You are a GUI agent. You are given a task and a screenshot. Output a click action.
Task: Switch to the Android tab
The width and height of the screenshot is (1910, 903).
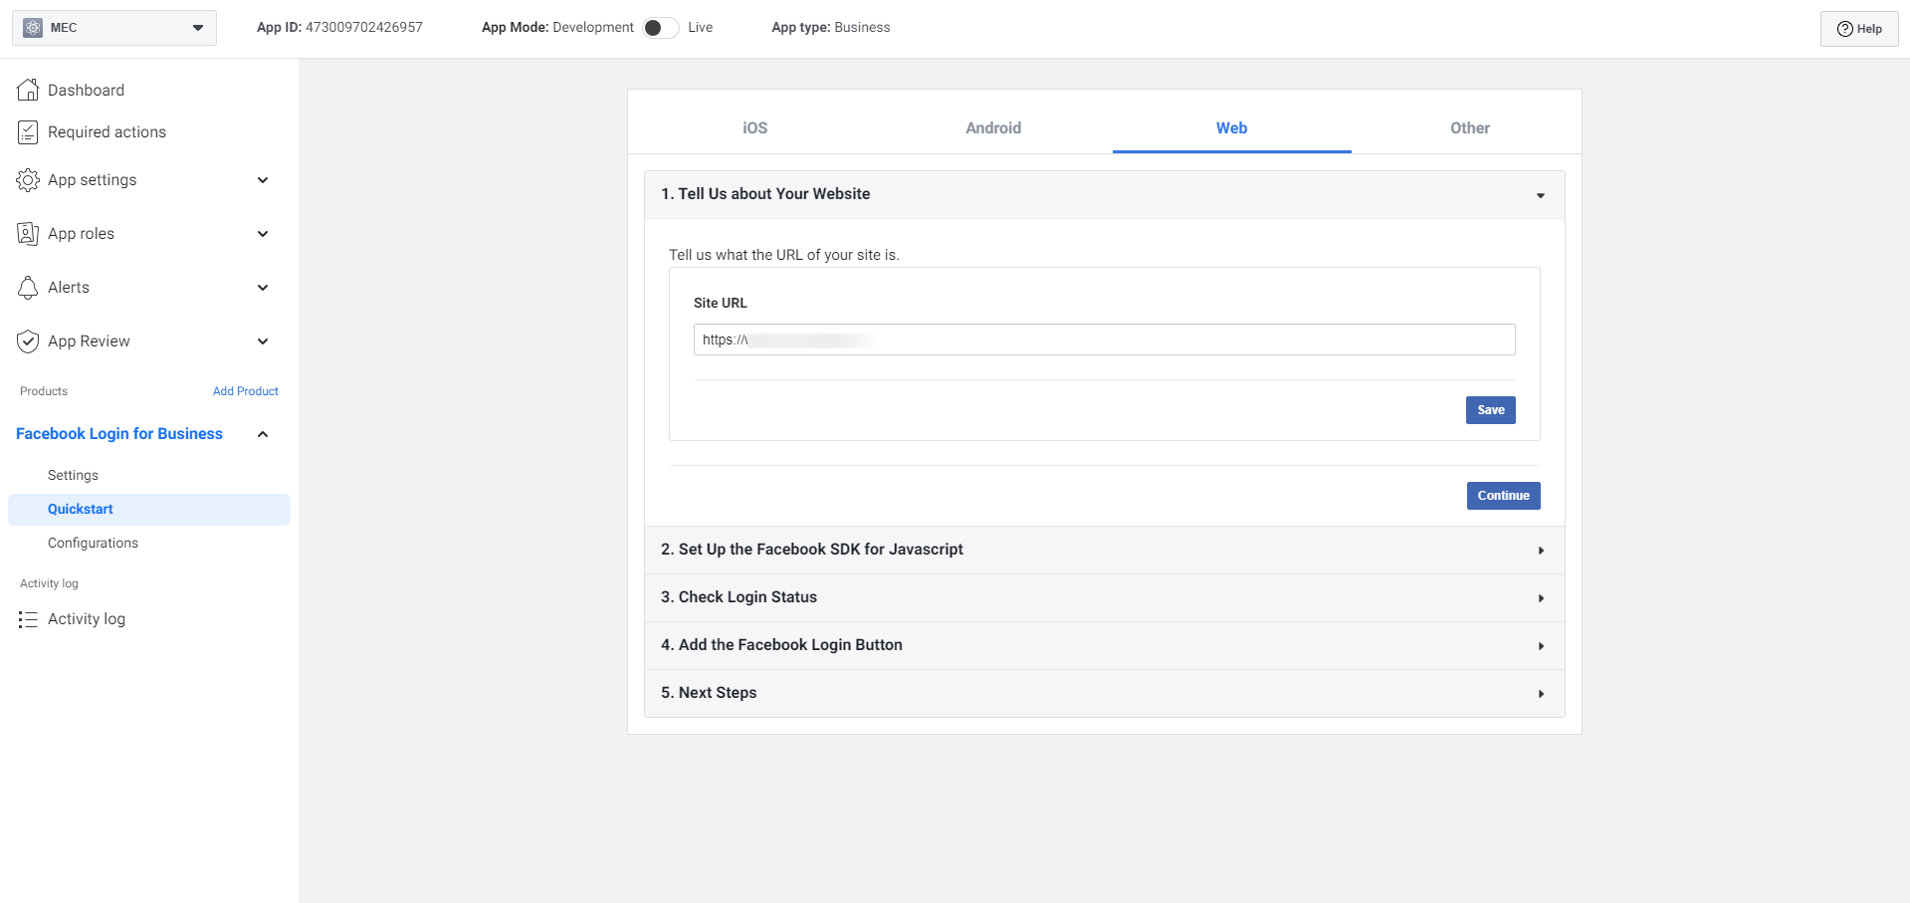(992, 127)
